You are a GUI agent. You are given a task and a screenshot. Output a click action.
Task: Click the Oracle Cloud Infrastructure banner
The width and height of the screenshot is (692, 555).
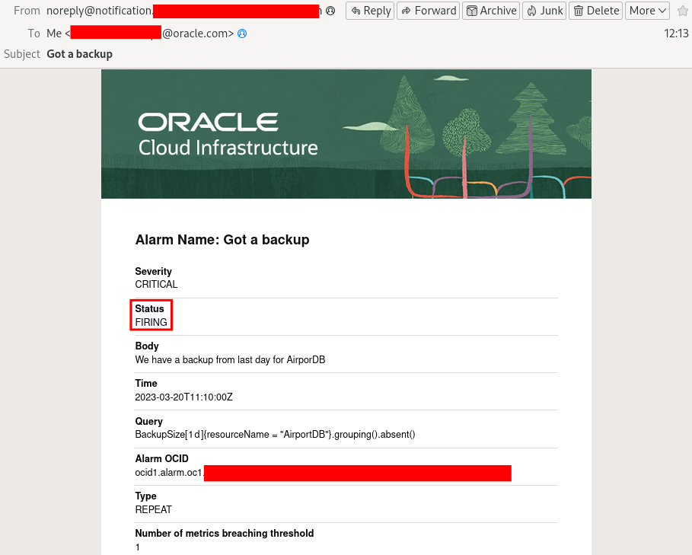tap(346, 133)
